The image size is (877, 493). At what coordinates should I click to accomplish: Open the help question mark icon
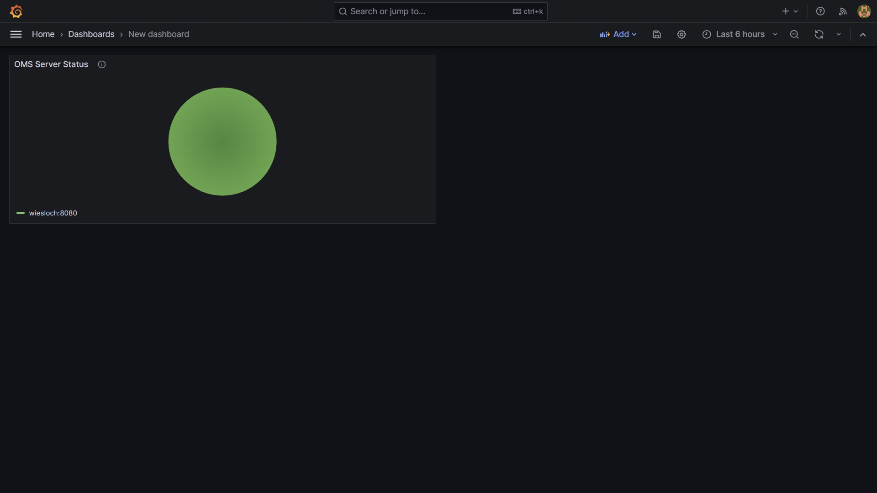click(x=820, y=11)
